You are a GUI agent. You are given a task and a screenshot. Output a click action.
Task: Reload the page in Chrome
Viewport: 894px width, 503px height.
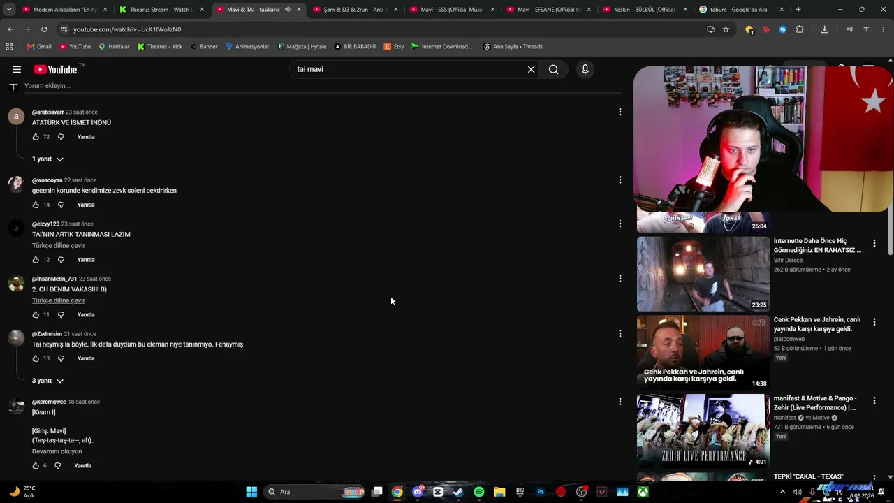coord(44,29)
